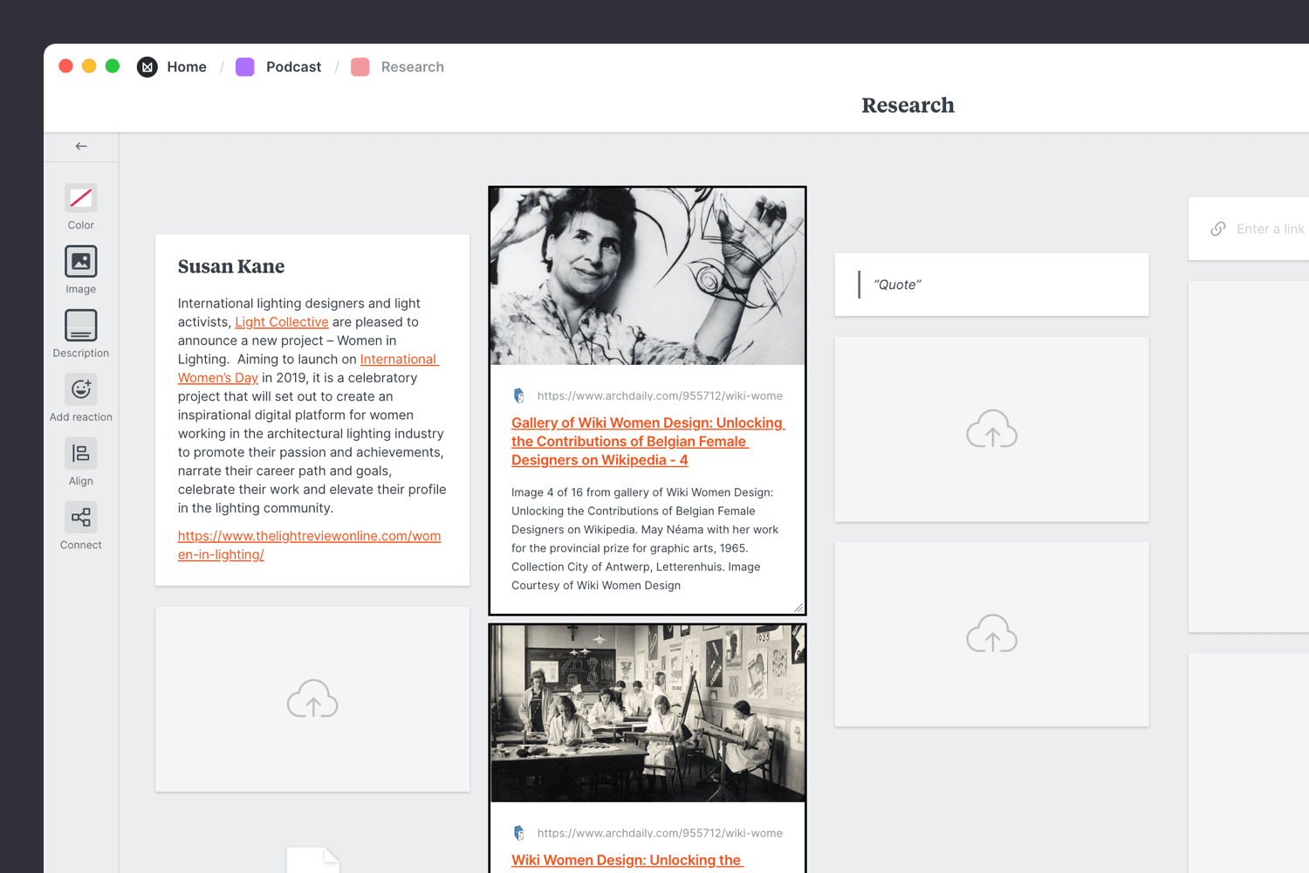
Task: Open the thelightreviewonline.com link
Action: click(309, 535)
